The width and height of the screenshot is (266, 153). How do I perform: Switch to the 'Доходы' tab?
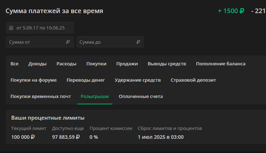(37, 64)
